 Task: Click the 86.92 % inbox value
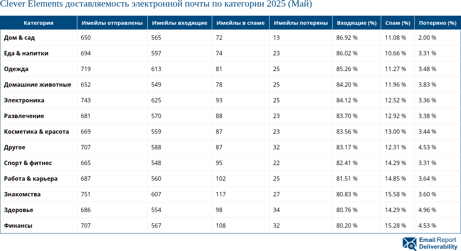(346, 38)
